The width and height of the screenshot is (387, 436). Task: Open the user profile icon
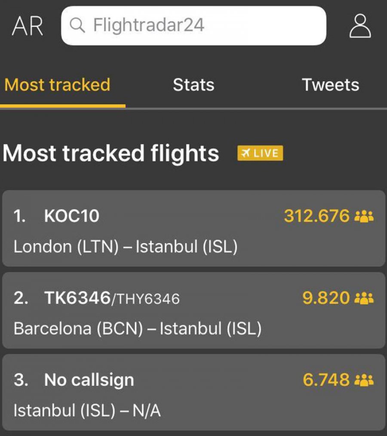[x=360, y=26]
